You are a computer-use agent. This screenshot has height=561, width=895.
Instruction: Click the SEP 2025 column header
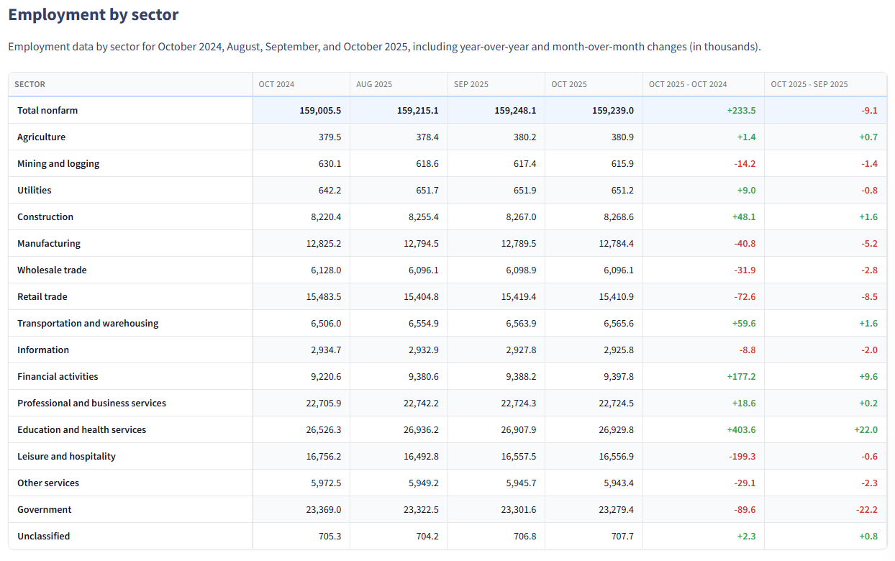471,84
